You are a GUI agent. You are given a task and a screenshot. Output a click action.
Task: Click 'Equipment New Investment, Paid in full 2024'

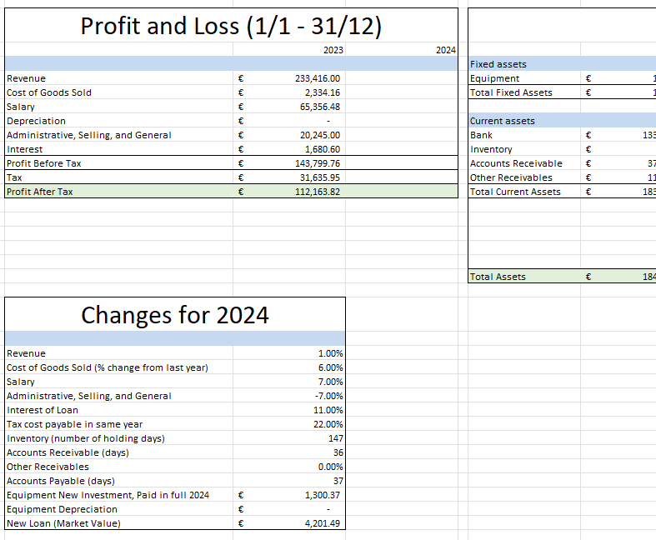(x=108, y=496)
